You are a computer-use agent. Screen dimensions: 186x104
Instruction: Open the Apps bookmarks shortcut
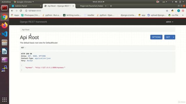point(15,15)
